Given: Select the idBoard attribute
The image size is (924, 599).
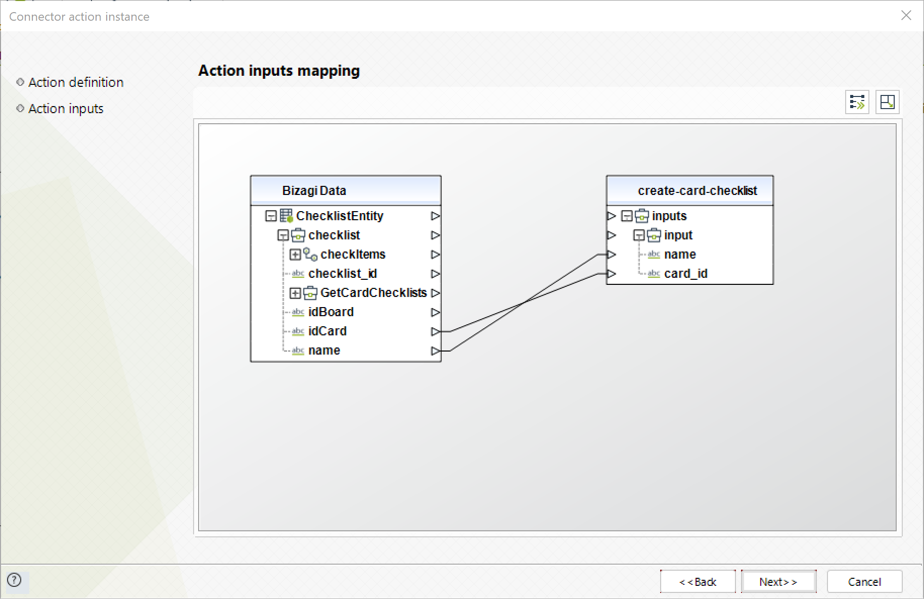Looking at the screenshot, I should [331, 312].
